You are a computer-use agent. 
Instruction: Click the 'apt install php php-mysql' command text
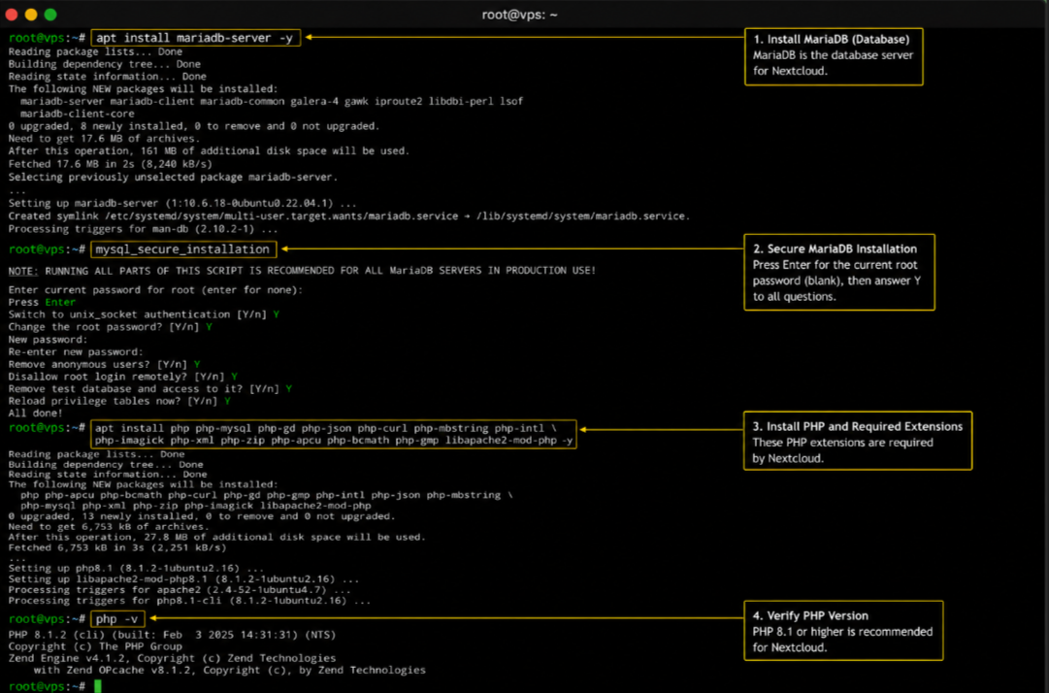333,434
